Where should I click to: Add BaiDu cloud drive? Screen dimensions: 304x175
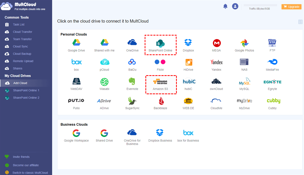132,65
